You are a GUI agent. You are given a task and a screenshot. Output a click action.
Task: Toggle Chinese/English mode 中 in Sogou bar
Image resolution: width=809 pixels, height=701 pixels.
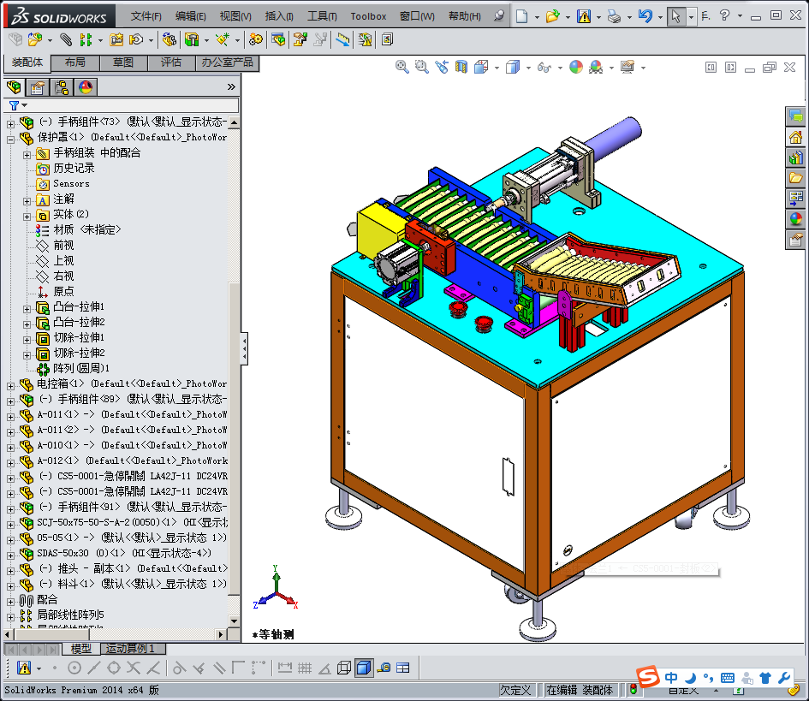pos(671,677)
